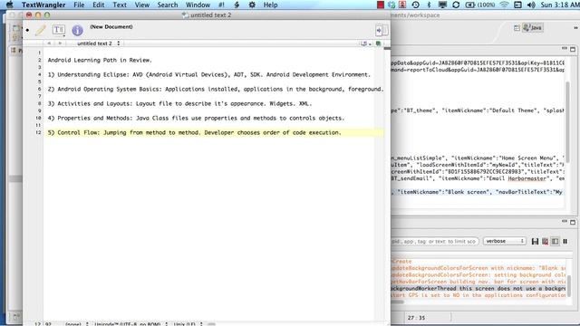Click Eclipse status cursor position 27 : 35
Screen dimensions: 580x326
click(x=417, y=318)
